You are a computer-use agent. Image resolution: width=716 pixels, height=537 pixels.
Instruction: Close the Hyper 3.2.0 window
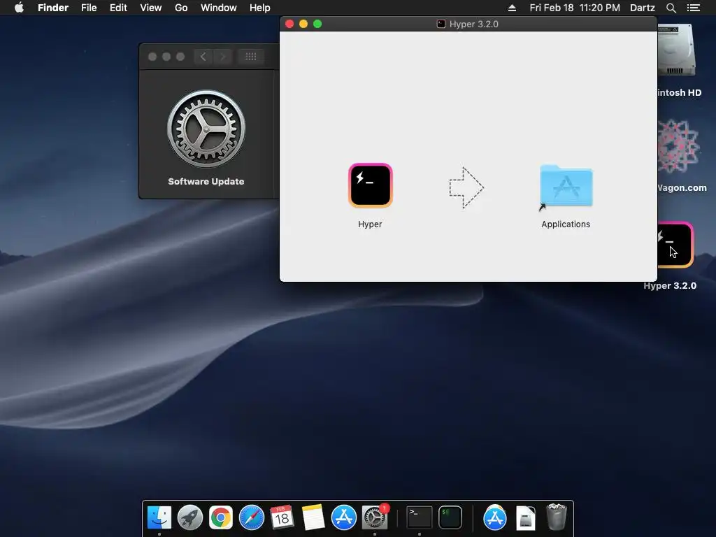(289, 24)
